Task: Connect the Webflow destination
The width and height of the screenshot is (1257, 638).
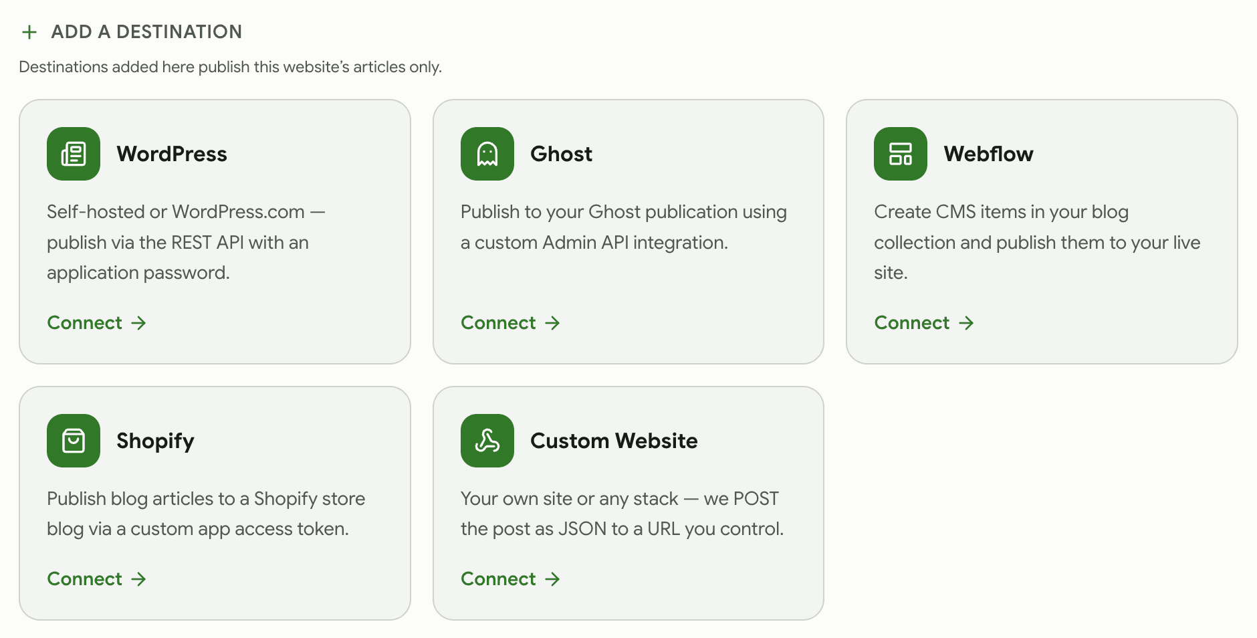Action: pyautogui.click(x=924, y=323)
